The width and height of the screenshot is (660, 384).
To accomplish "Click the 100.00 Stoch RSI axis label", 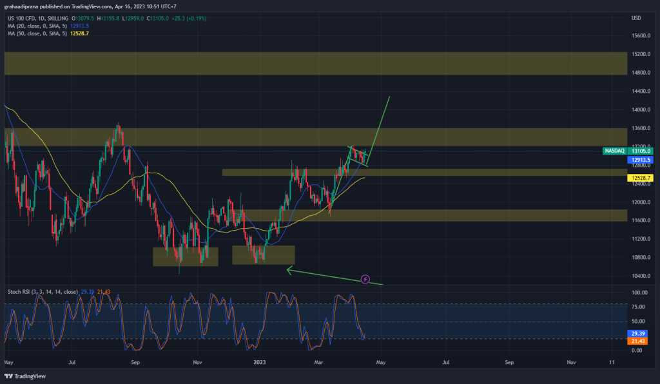I will pos(639,293).
